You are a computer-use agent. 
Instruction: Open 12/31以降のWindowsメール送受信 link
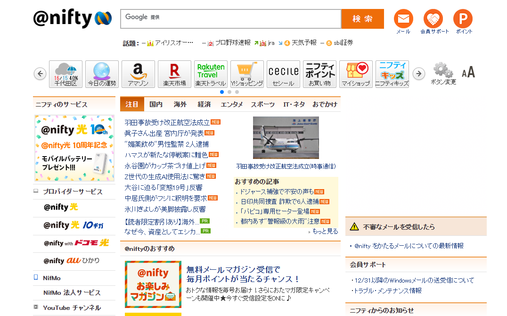[414, 280]
